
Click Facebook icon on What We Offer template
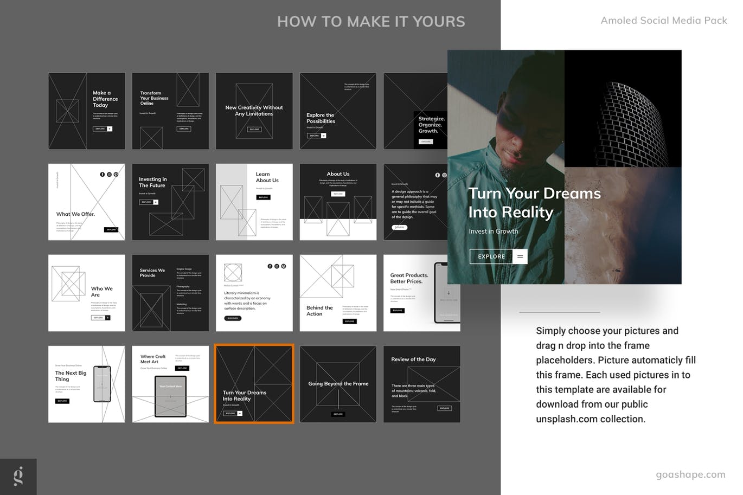click(x=103, y=175)
